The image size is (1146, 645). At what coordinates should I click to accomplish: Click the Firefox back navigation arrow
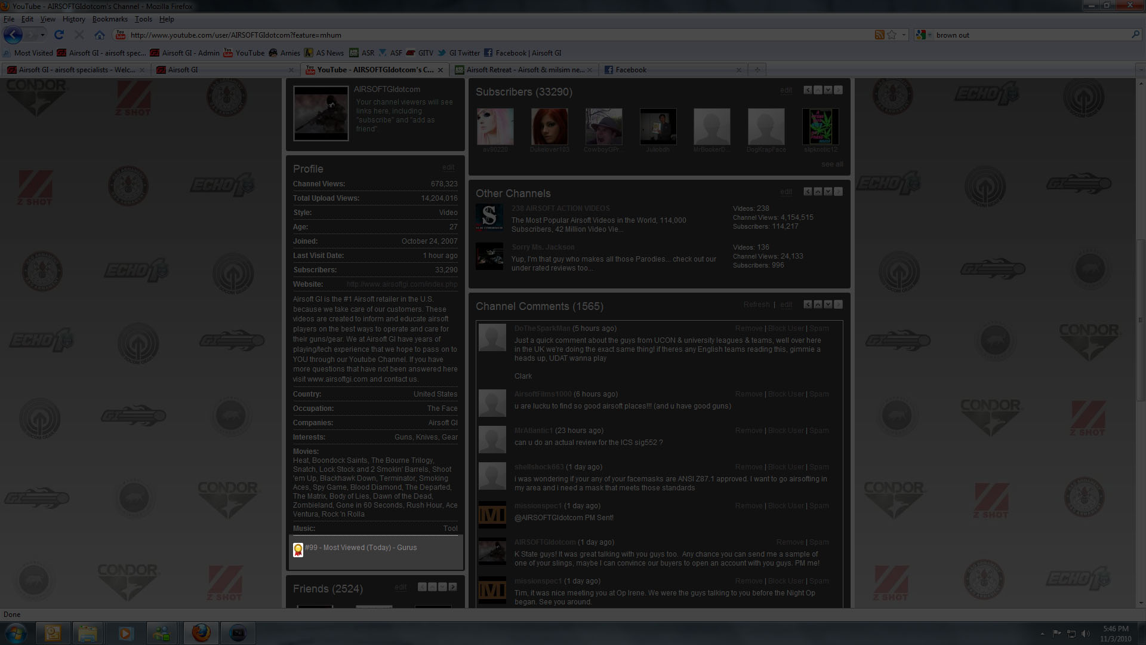[13, 35]
